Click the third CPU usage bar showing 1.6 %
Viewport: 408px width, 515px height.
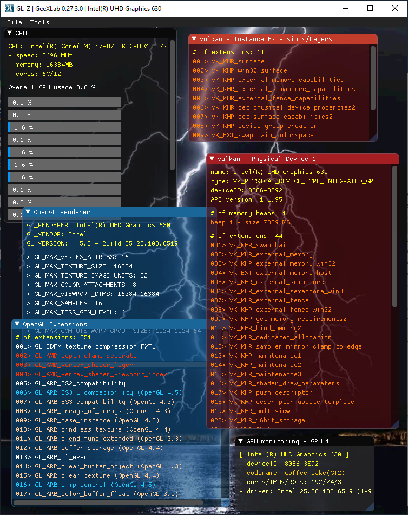(64, 127)
